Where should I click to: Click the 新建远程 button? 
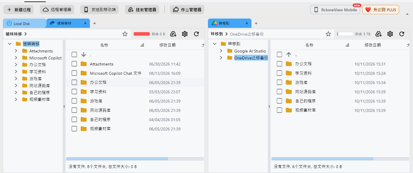(19, 10)
